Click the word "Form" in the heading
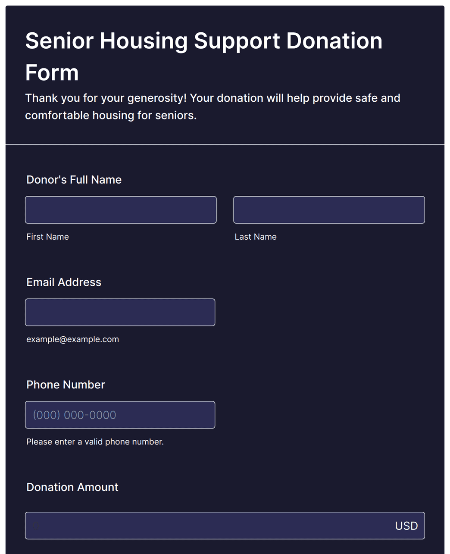450x554 pixels. pos(52,72)
